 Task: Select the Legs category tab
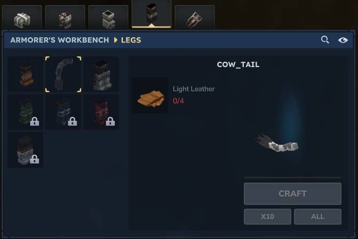point(152,14)
